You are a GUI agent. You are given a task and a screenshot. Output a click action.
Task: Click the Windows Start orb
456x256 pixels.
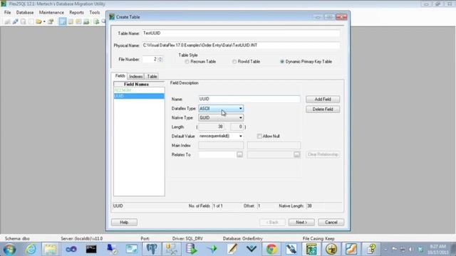[9, 249]
